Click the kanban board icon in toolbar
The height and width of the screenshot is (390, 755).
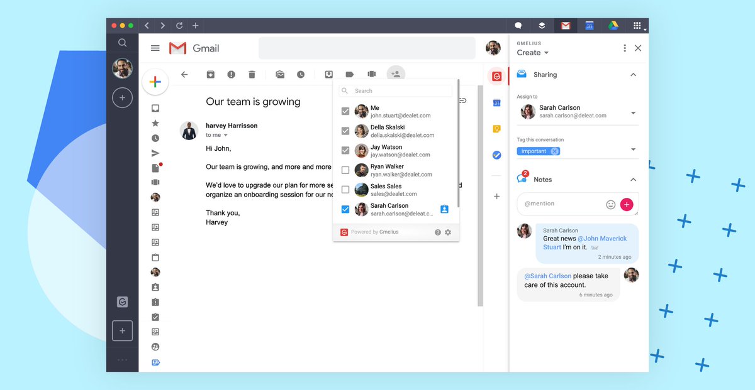(371, 75)
